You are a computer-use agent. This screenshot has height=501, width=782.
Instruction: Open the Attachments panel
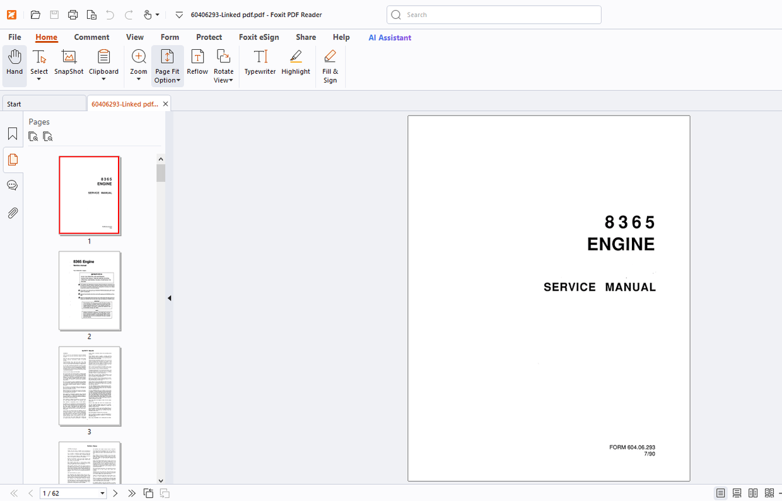pos(13,213)
